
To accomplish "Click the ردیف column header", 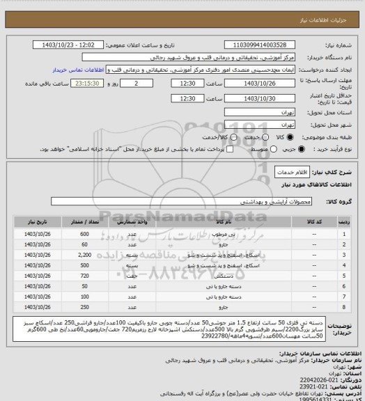I will click(x=344, y=222).
